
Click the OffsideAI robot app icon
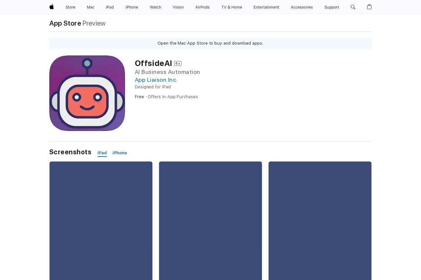[x=87, y=93]
